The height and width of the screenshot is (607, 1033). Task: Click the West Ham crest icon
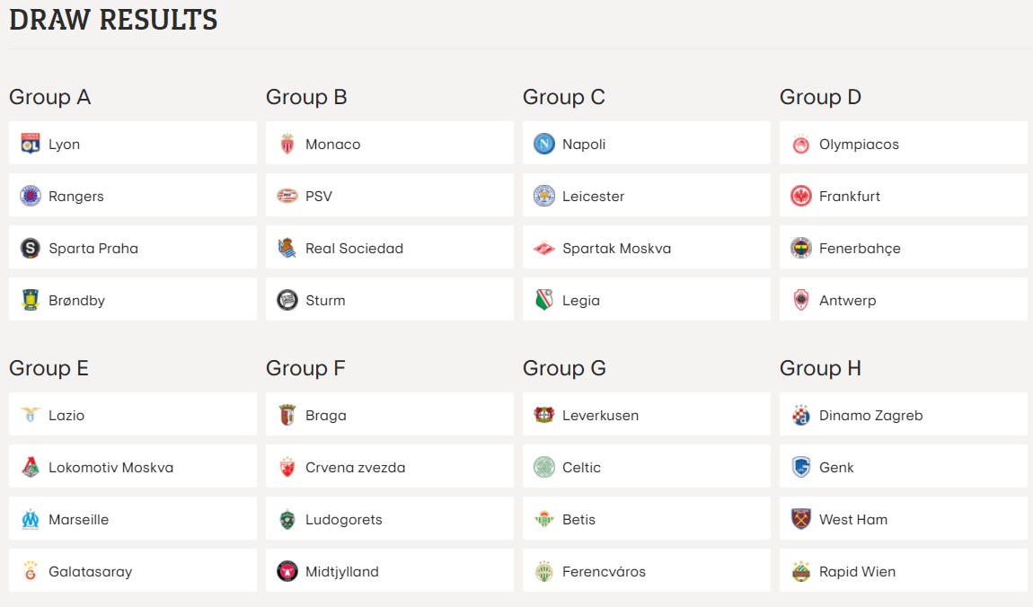(x=801, y=519)
